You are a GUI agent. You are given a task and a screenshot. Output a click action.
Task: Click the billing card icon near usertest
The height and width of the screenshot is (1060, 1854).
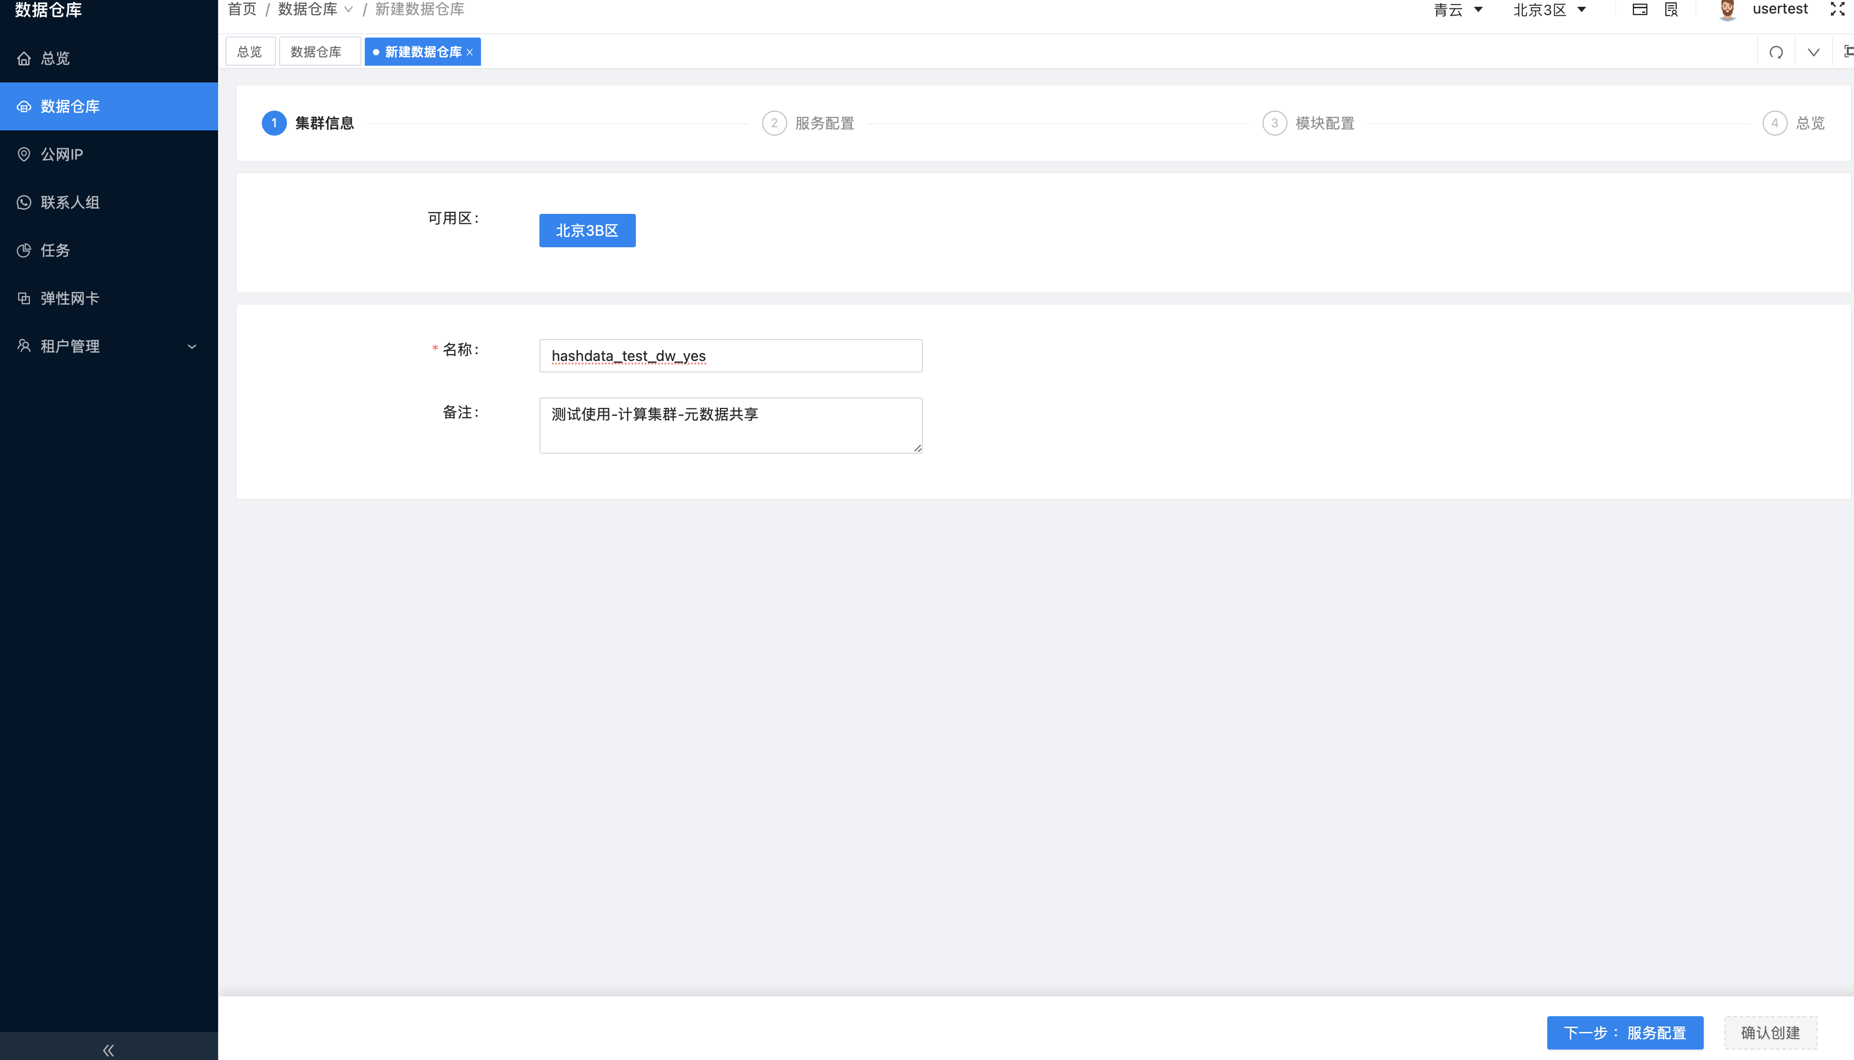[1640, 9]
